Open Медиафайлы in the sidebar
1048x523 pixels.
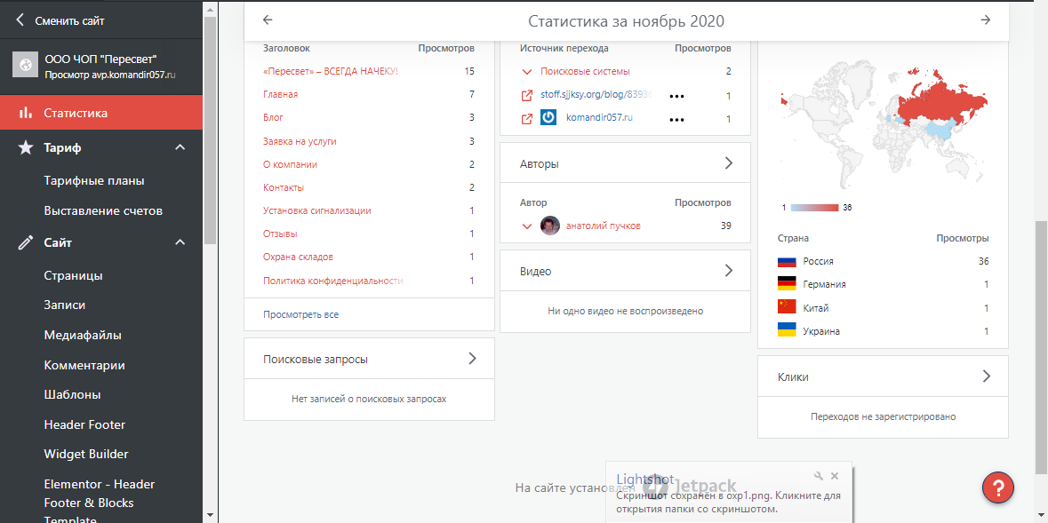[83, 335]
